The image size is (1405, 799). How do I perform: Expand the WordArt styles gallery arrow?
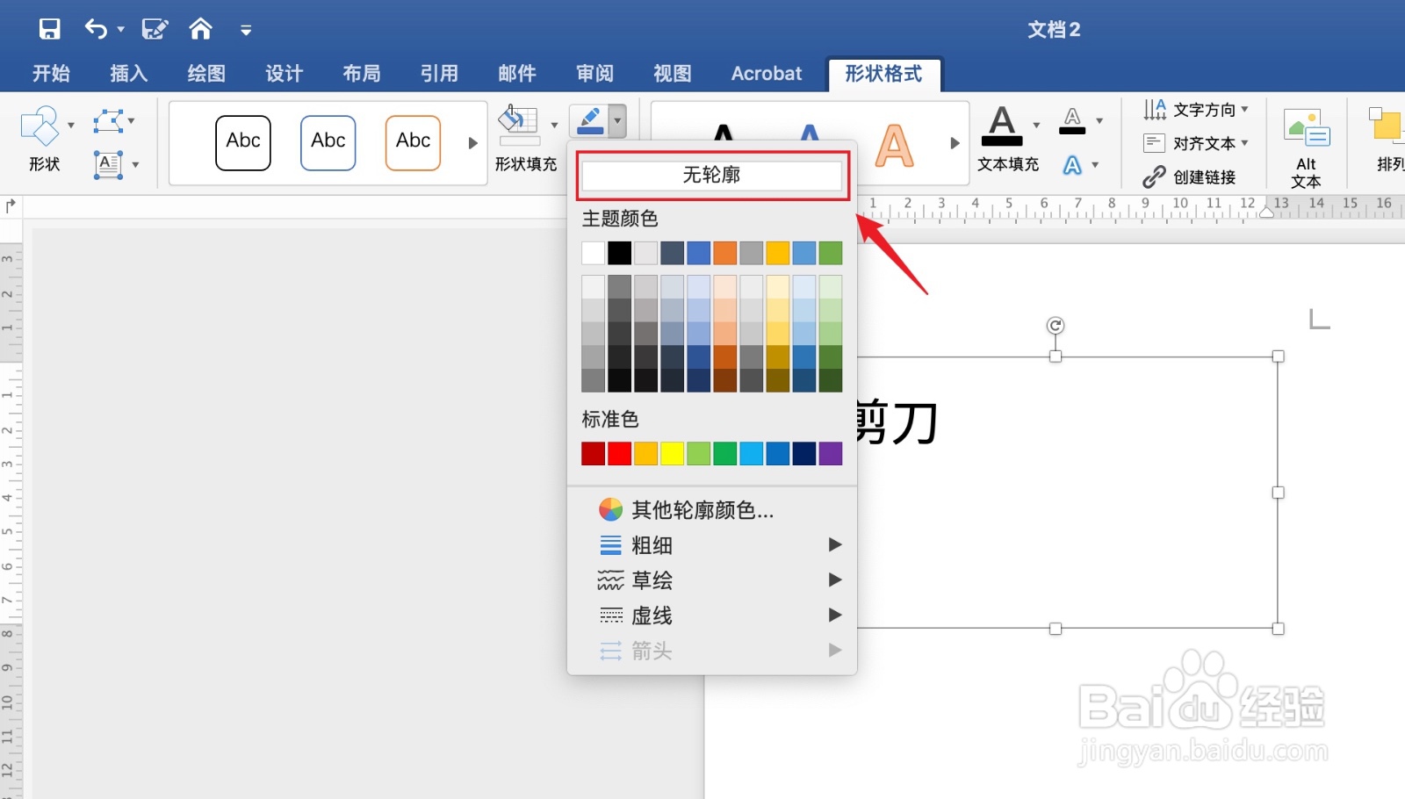[x=955, y=143]
